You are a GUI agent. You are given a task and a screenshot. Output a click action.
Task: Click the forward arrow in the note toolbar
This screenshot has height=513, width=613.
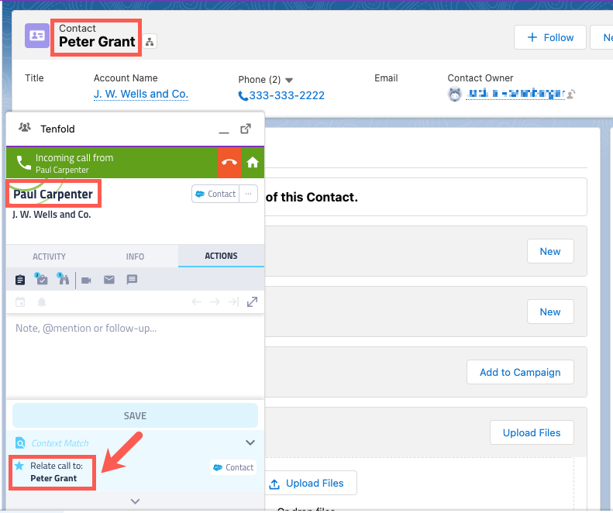pyautogui.click(x=215, y=302)
